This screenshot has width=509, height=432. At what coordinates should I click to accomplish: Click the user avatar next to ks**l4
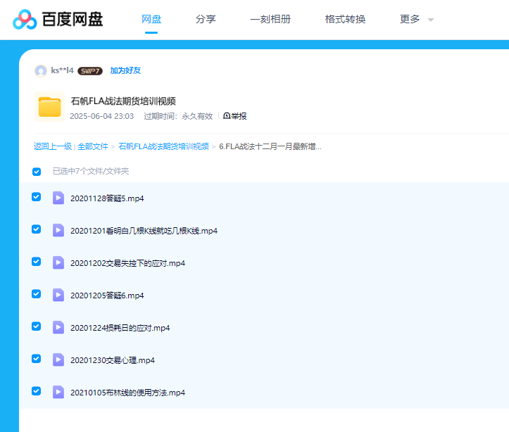(x=41, y=70)
